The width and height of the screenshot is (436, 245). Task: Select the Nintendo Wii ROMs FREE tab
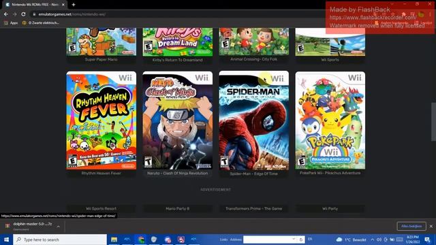pos(35,5)
